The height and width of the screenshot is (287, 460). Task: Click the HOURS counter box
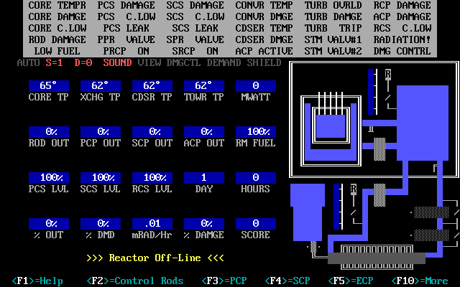point(256,178)
